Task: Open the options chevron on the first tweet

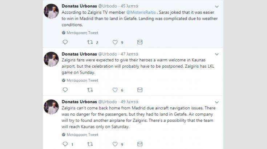Action: pos(217,7)
